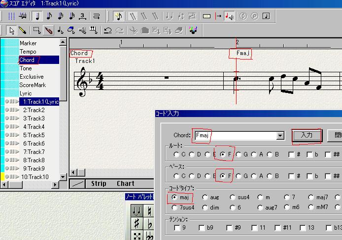The height and width of the screenshot is (240, 342).
Task: Select the note with pointer tool
Action: [x=61, y=30]
